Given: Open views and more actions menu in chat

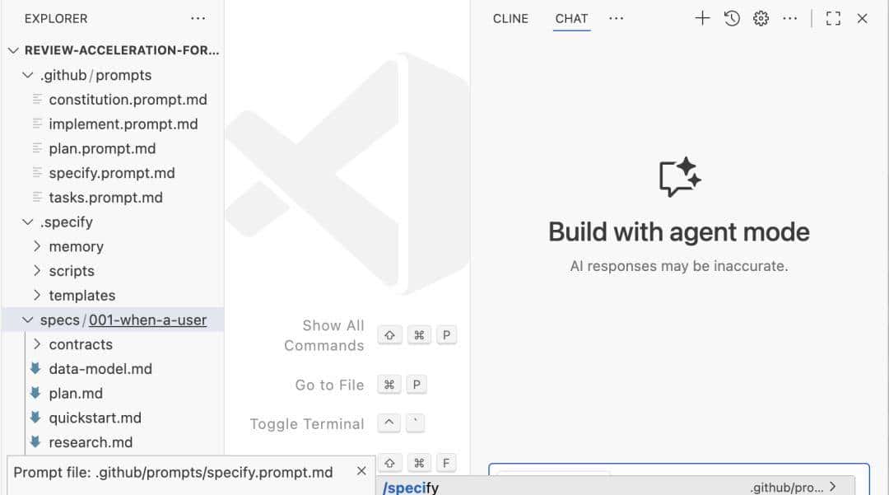Looking at the screenshot, I should point(789,18).
